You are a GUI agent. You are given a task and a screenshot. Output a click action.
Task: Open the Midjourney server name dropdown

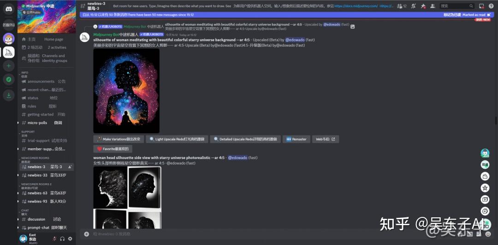47,6
